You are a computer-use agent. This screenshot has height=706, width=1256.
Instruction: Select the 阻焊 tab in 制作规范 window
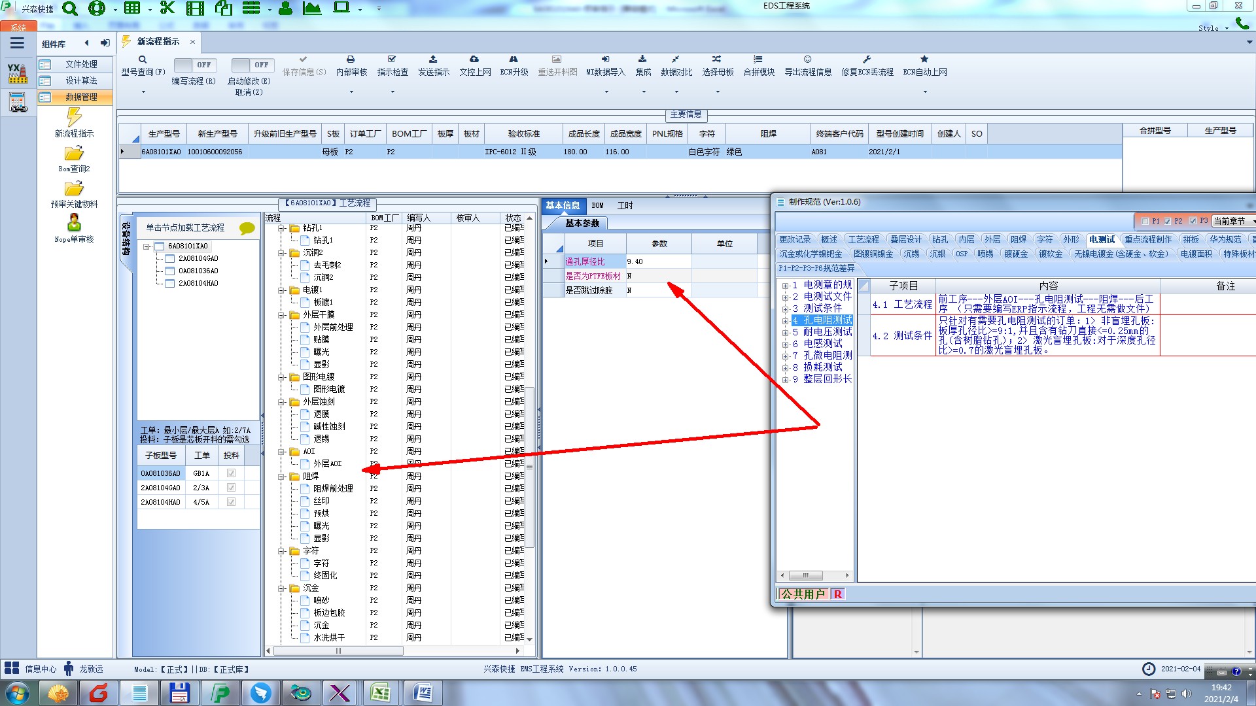tap(1018, 240)
